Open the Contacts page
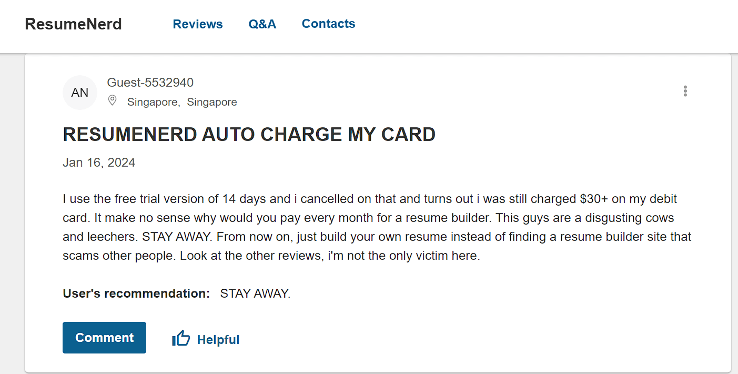This screenshot has width=738, height=374. (x=328, y=24)
